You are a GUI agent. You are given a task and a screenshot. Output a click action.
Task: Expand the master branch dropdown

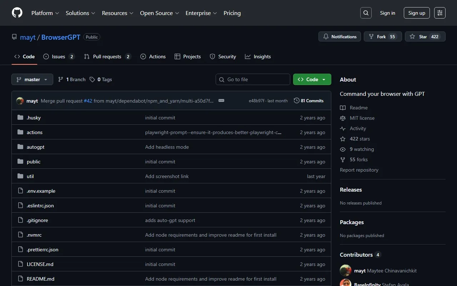(32, 79)
